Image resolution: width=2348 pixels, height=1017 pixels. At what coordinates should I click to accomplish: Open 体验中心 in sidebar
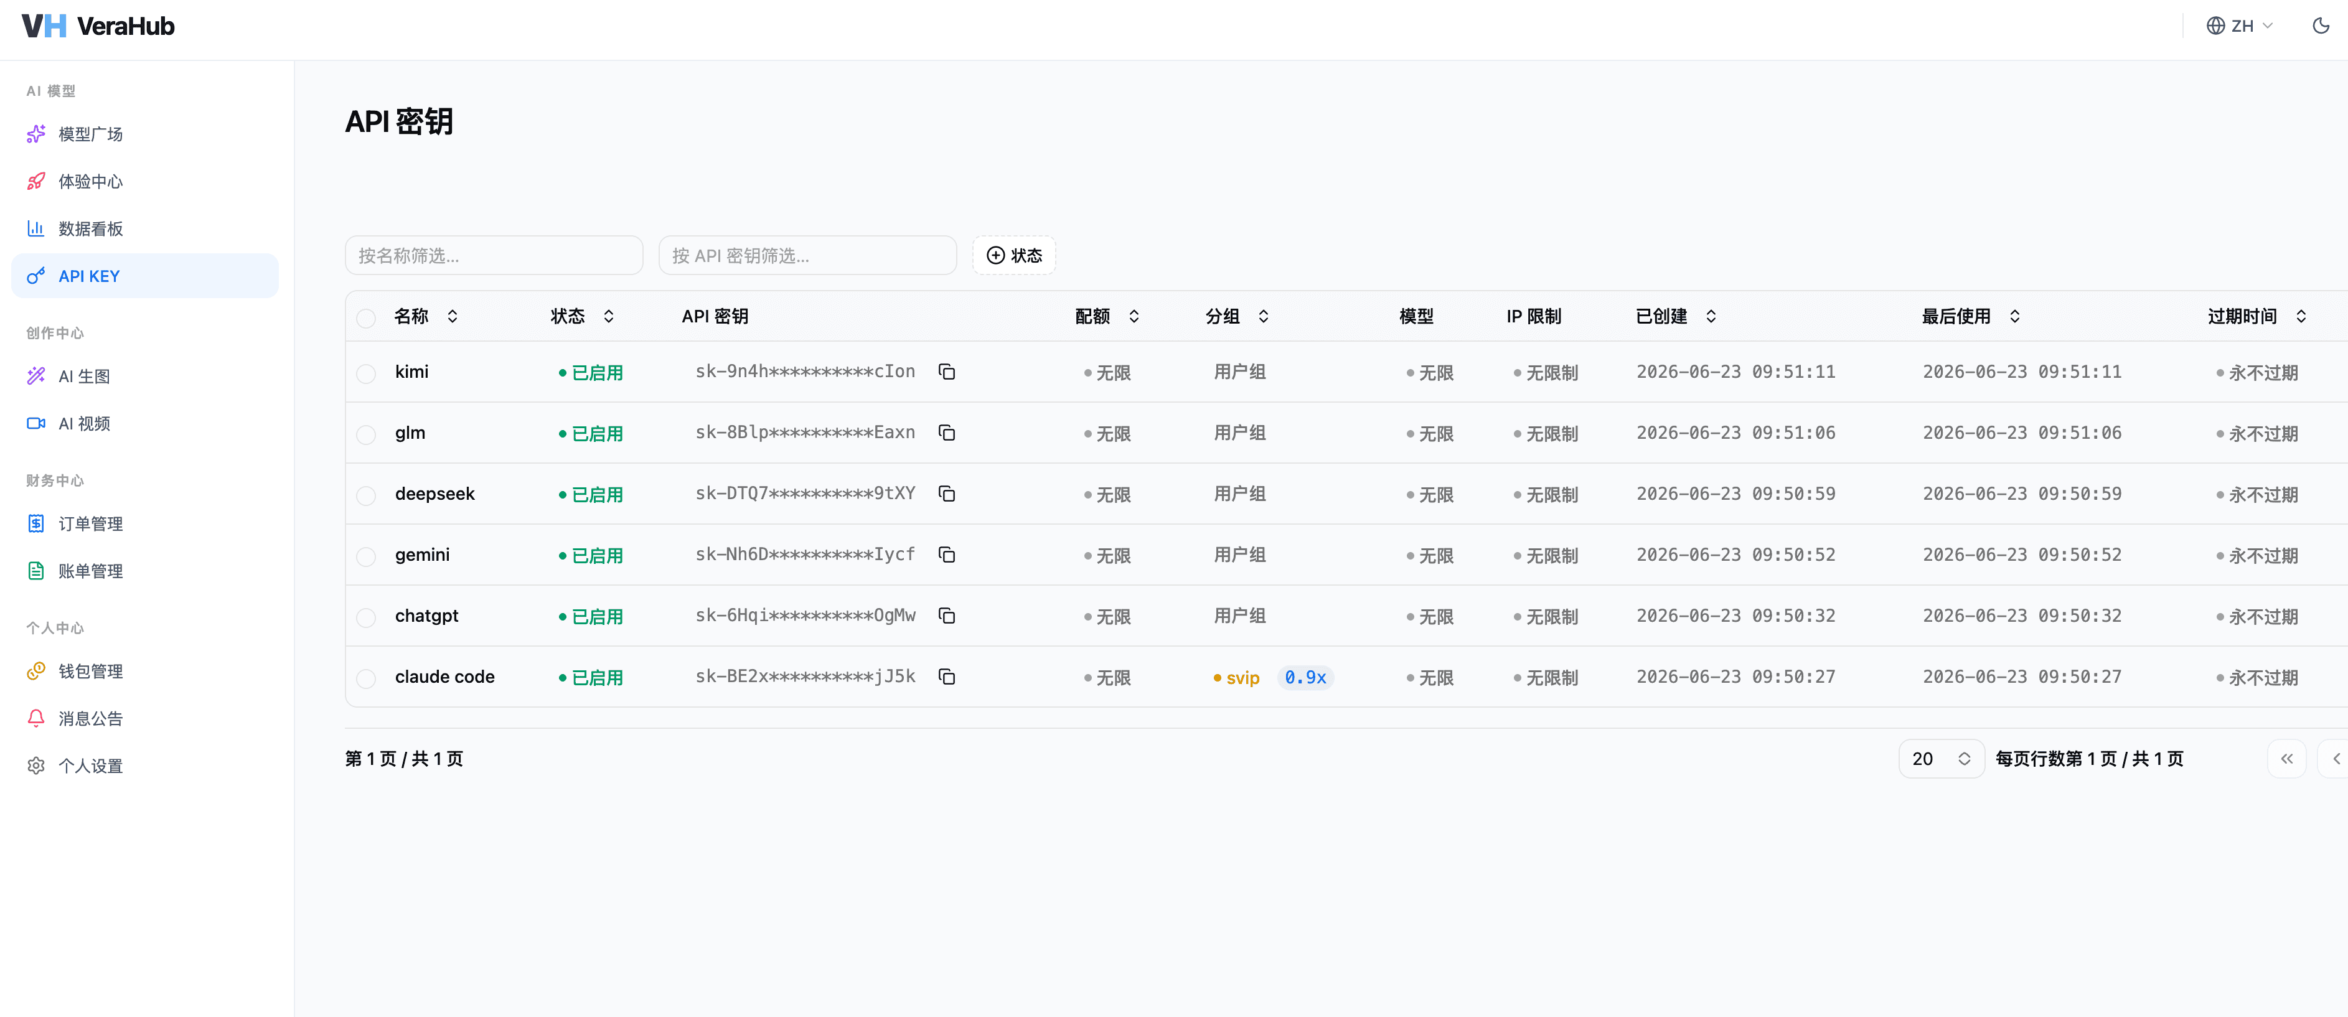click(145, 181)
